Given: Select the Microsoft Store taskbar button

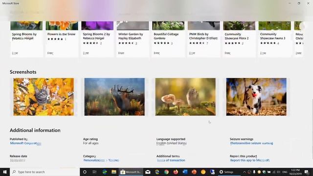Looking at the screenshot, I should tap(131, 172).
